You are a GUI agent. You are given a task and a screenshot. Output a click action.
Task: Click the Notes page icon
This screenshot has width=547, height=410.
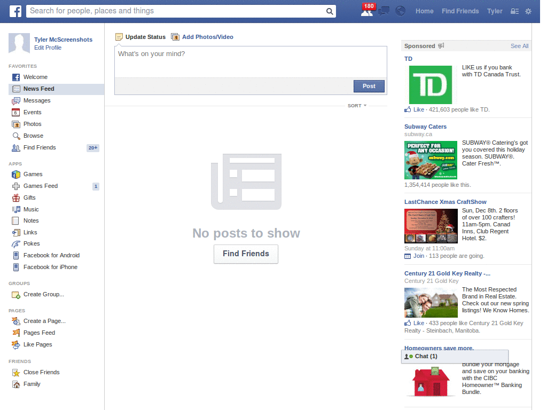tap(15, 220)
